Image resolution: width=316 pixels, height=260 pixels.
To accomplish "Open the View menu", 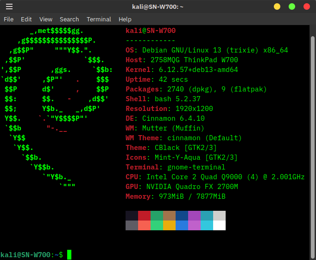I will [x=46, y=19].
